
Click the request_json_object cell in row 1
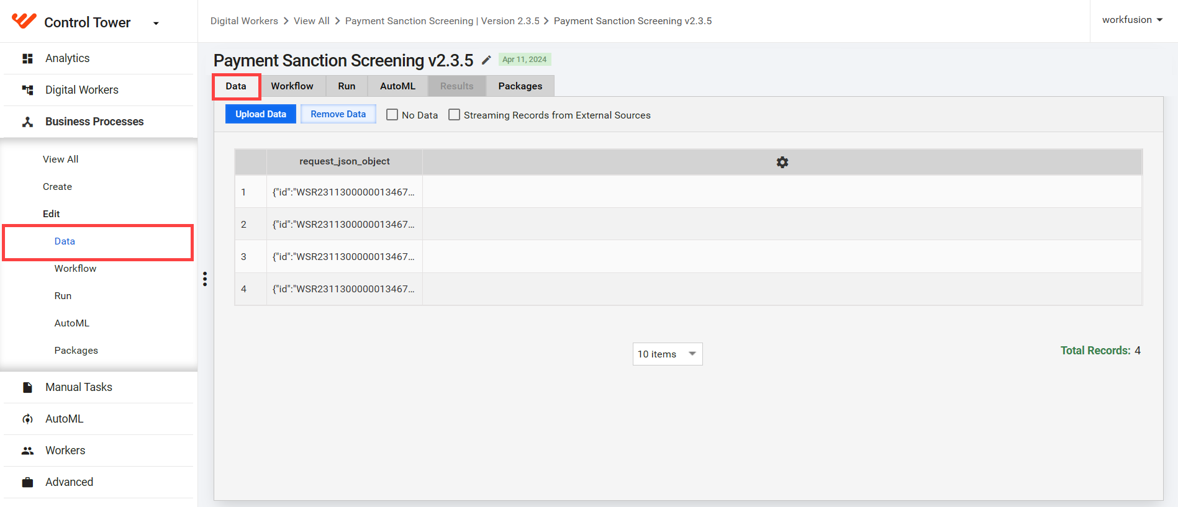pos(345,192)
